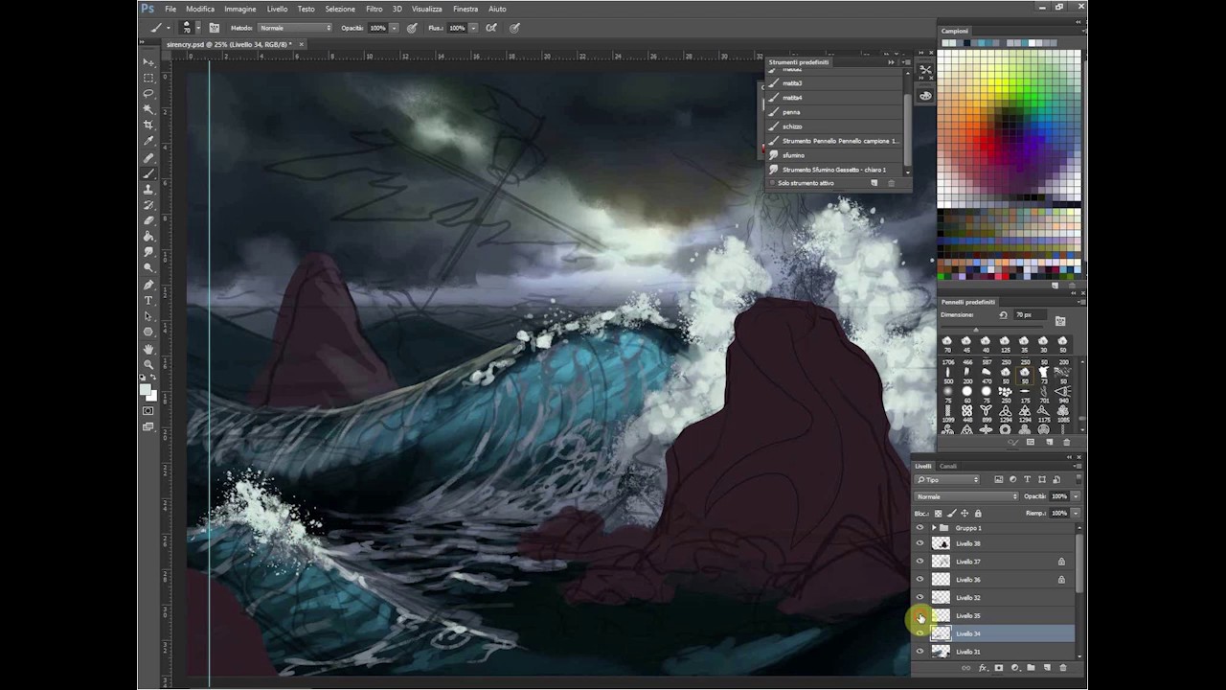Create new adjustment layer
The width and height of the screenshot is (1226, 690).
pos(1015,668)
